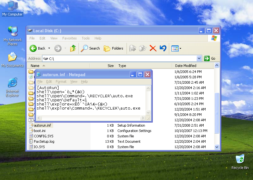
Task: Open the Notepad Edit menu
Action: point(49,81)
